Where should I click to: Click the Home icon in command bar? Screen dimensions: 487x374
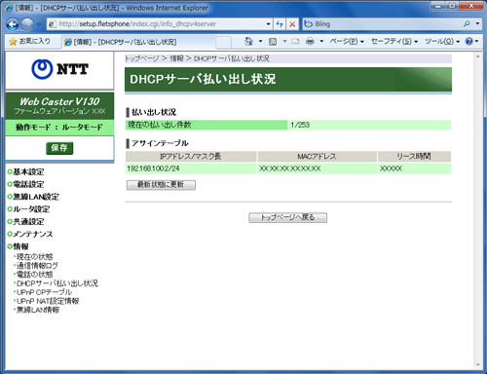point(248,41)
